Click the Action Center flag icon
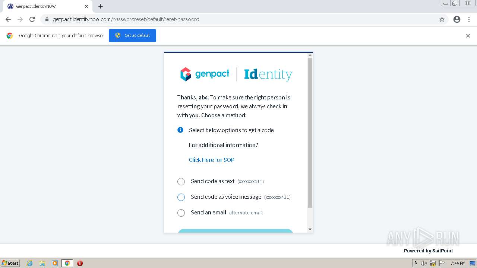 pyautogui.click(x=442, y=263)
